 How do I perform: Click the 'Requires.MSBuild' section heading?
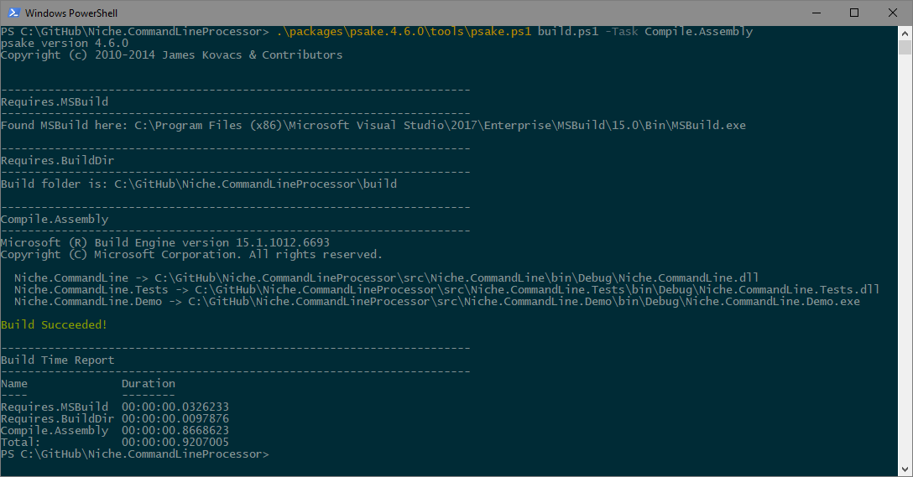tap(55, 101)
